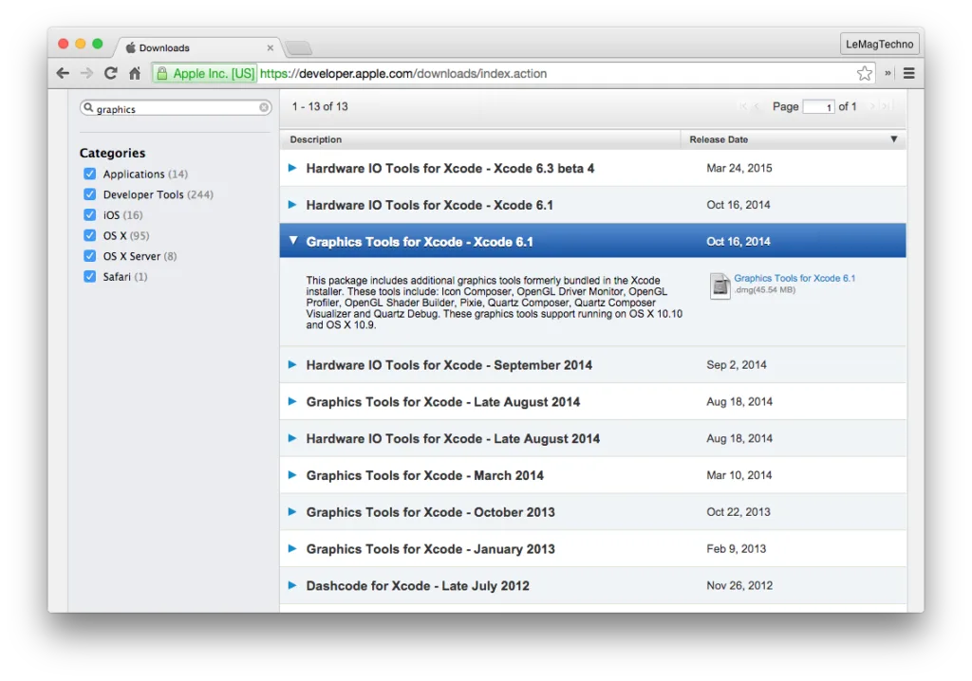Click the Feb 9, 2013 date

pyautogui.click(x=737, y=548)
